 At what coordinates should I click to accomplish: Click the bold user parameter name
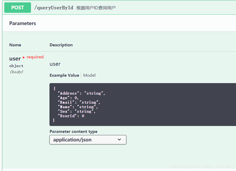pos(15,59)
